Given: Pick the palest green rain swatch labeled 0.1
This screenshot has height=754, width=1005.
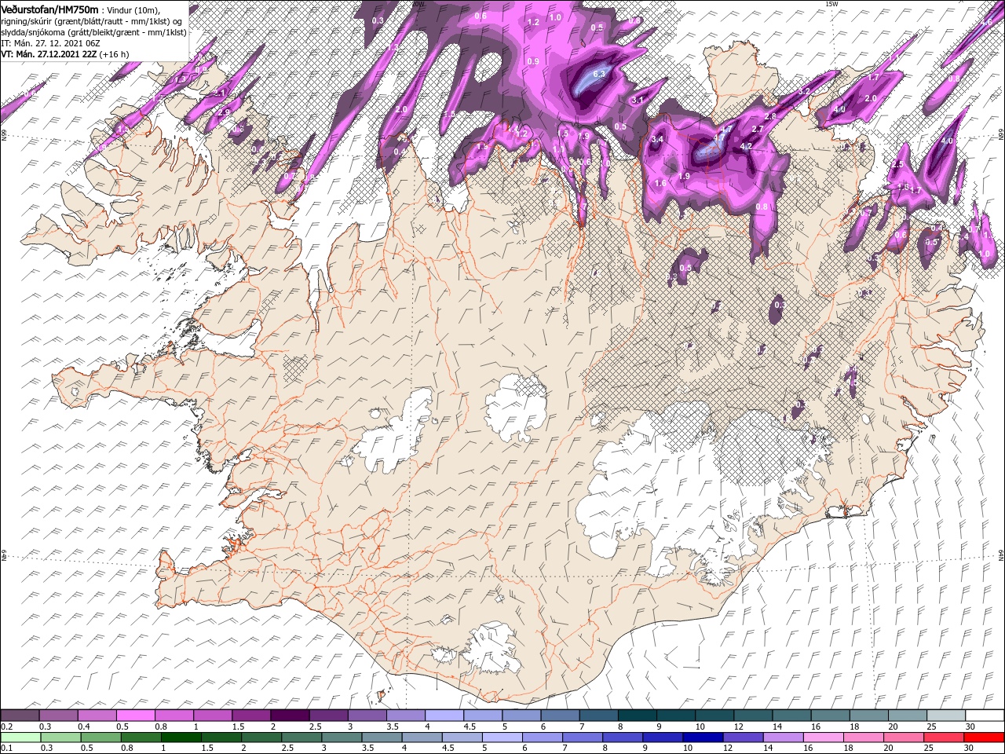Looking at the screenshot, I should tap(20, 738).
